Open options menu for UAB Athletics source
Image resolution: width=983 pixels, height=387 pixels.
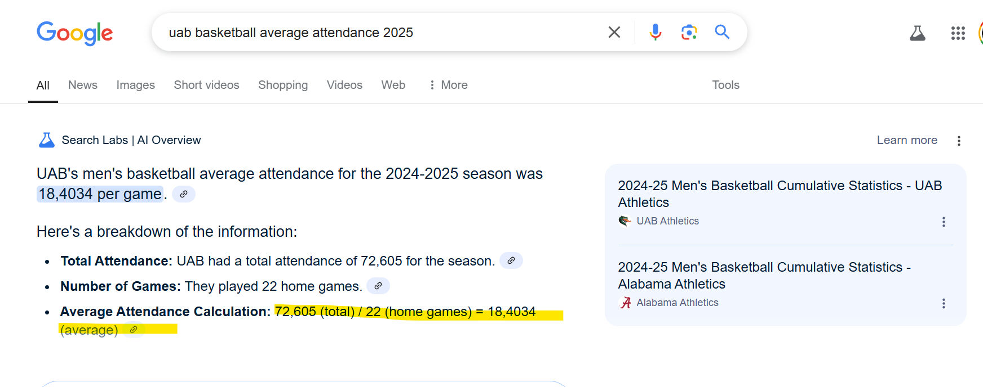[943, 222]
